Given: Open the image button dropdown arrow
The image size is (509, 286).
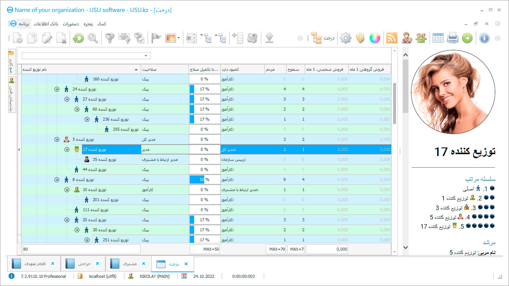Looking at the screenshot, I should pyautogui.click(x=179, y=38).
